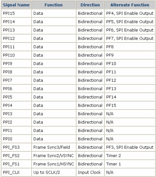
Task: Click the PF4, SPI Enable Output cell
Action: tap(130, 13)
